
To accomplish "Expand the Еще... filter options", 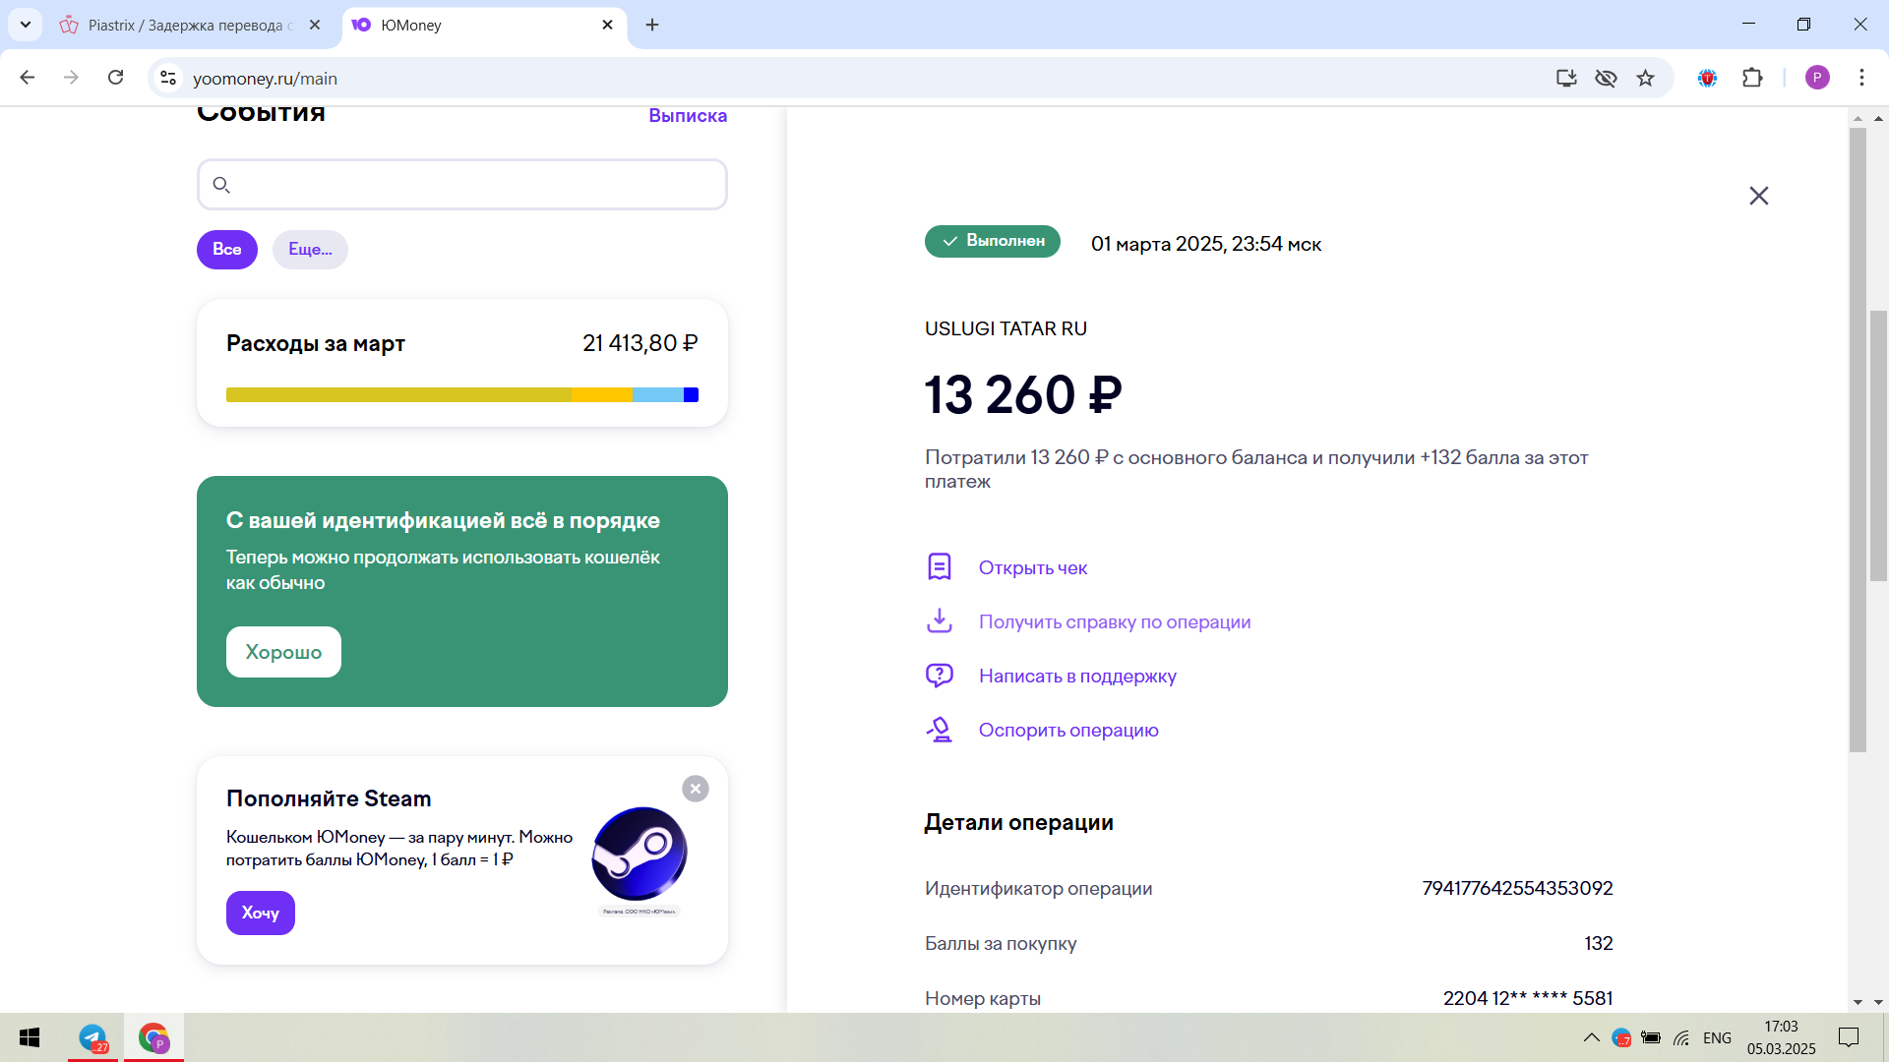I will pyautogui.click(x=310, y=250).
